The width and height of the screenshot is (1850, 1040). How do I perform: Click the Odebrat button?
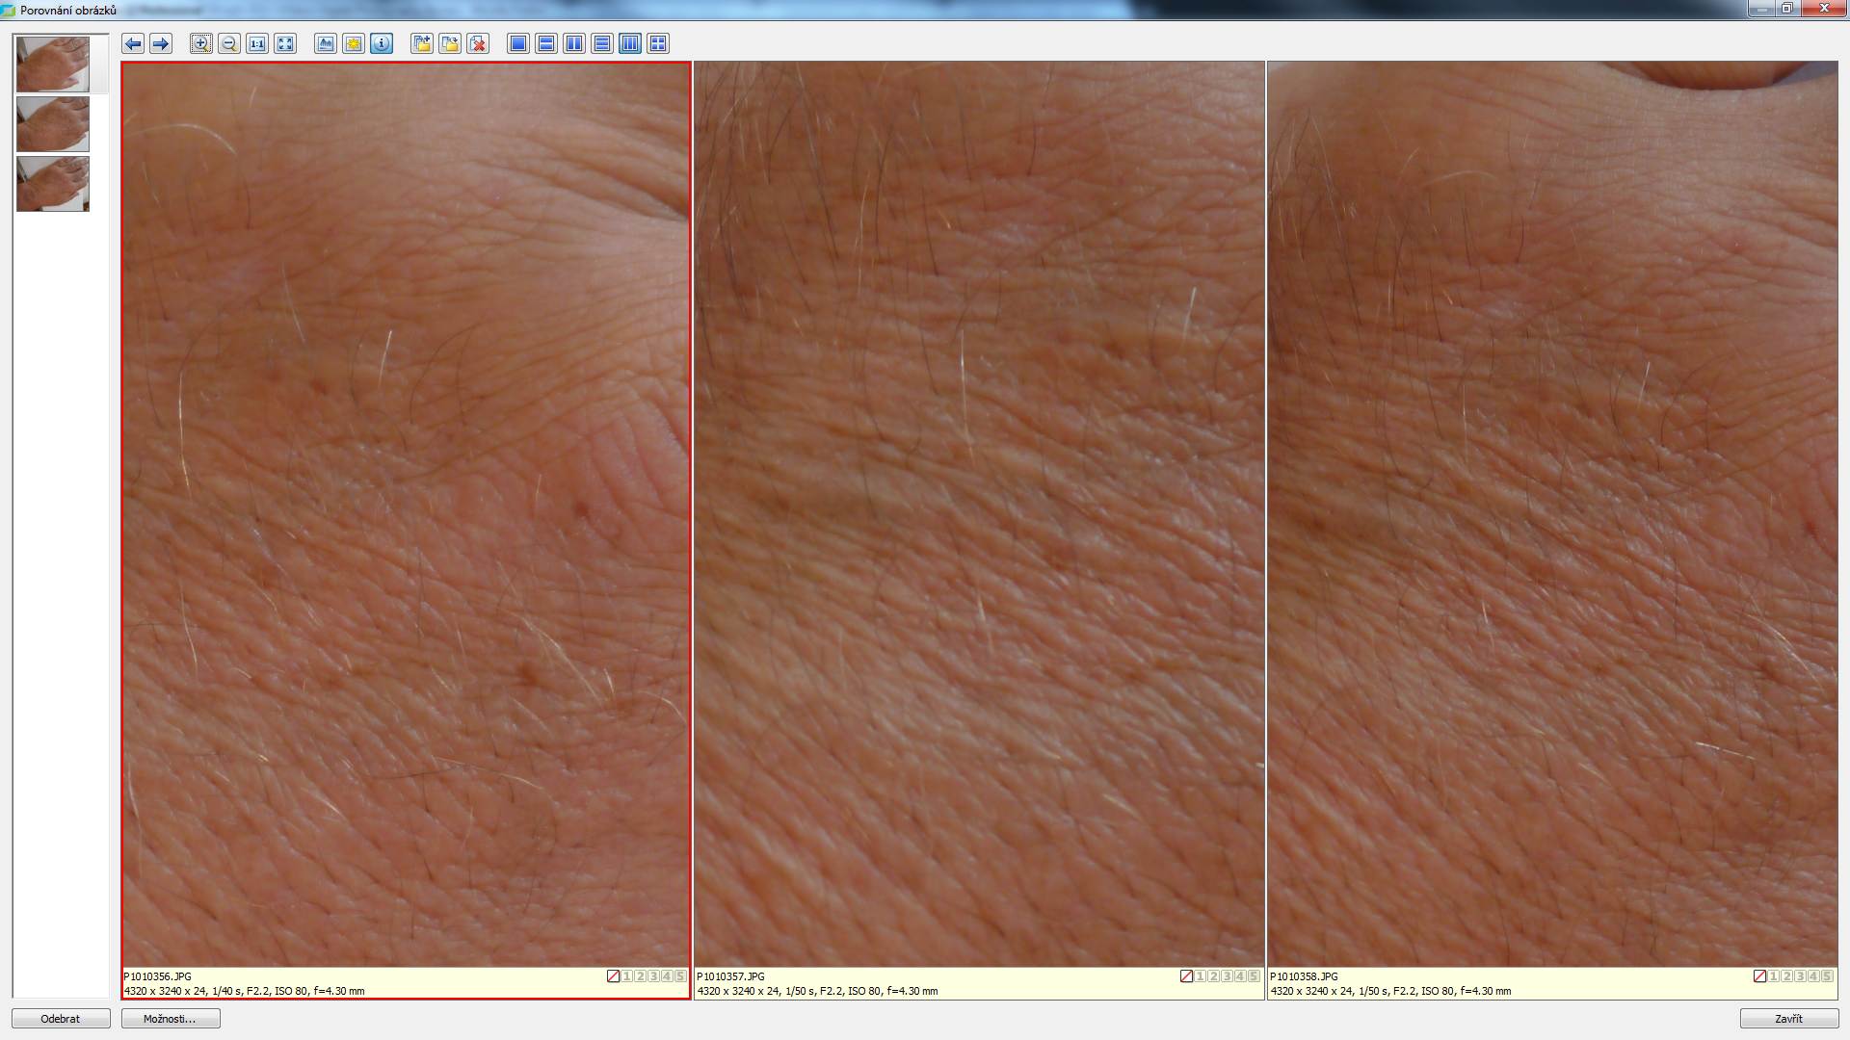[61, 1019]
